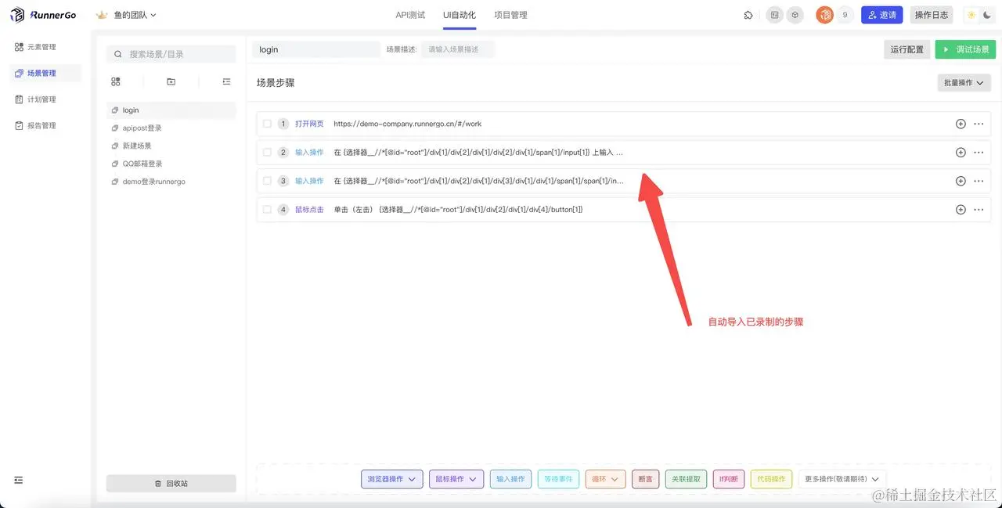Switch to the UI自动化 tab
The width and height of the screenshot is (1002, 508).
[460, 15]
